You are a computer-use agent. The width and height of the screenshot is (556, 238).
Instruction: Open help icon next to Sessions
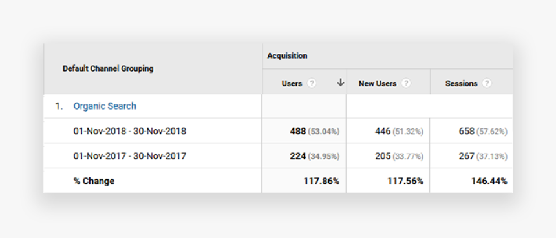pyautogui.click(x=487, y=83)
